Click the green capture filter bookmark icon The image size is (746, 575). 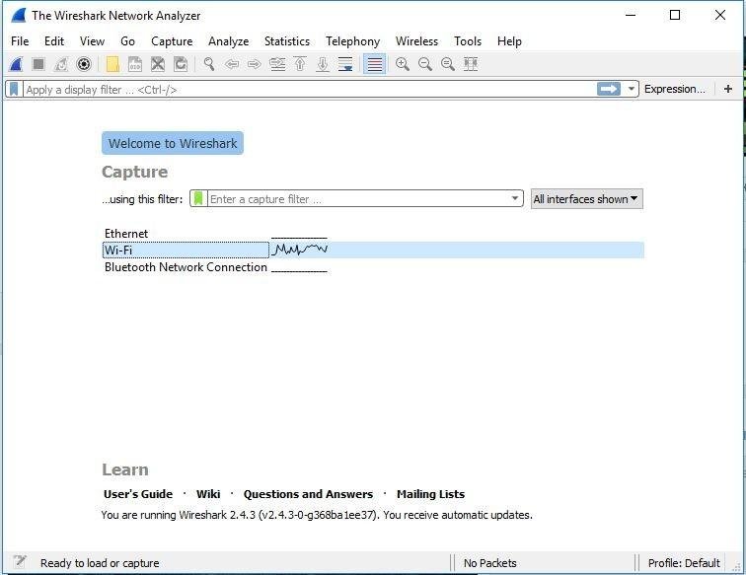(x=198, y=198)
